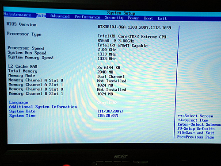The height and width of the screenshot is (166, 221).
Task: Click the F9=Setup Defaults help line
Action: (196, 129)
